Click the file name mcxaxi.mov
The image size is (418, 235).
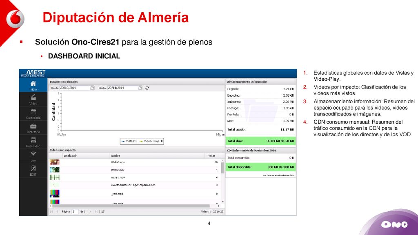pyautogui.click(x=118, y=177)
